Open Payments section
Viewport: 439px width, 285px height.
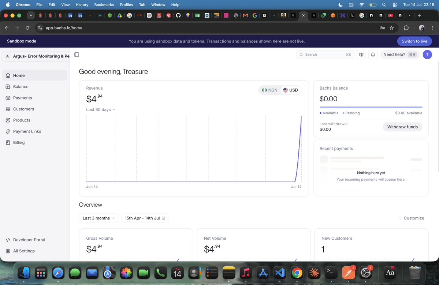35,98
